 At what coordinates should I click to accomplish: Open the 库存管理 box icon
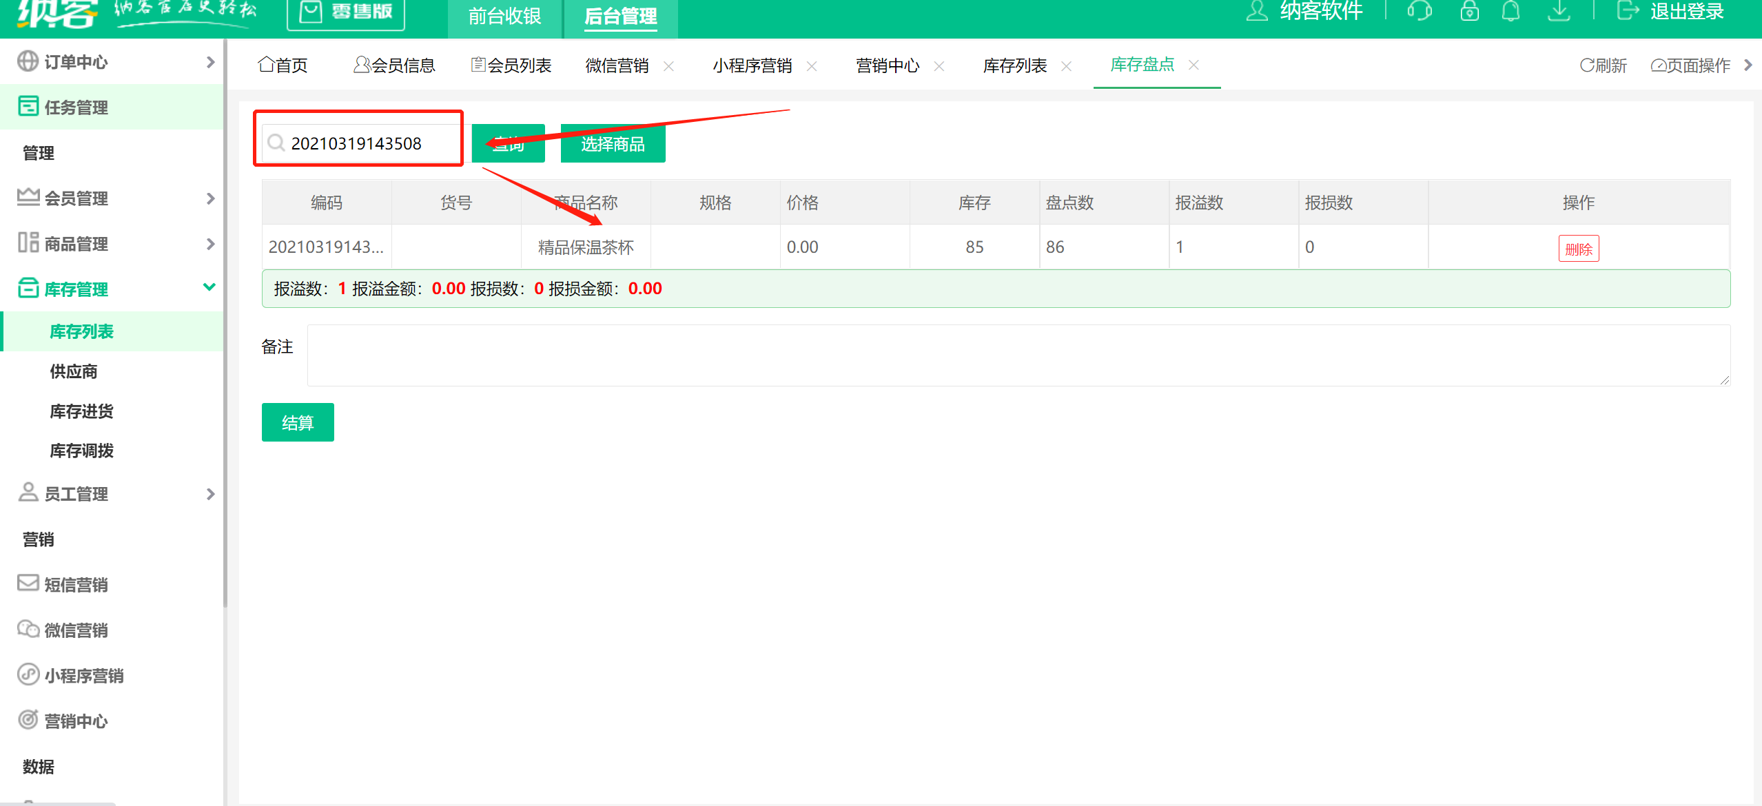28,288
